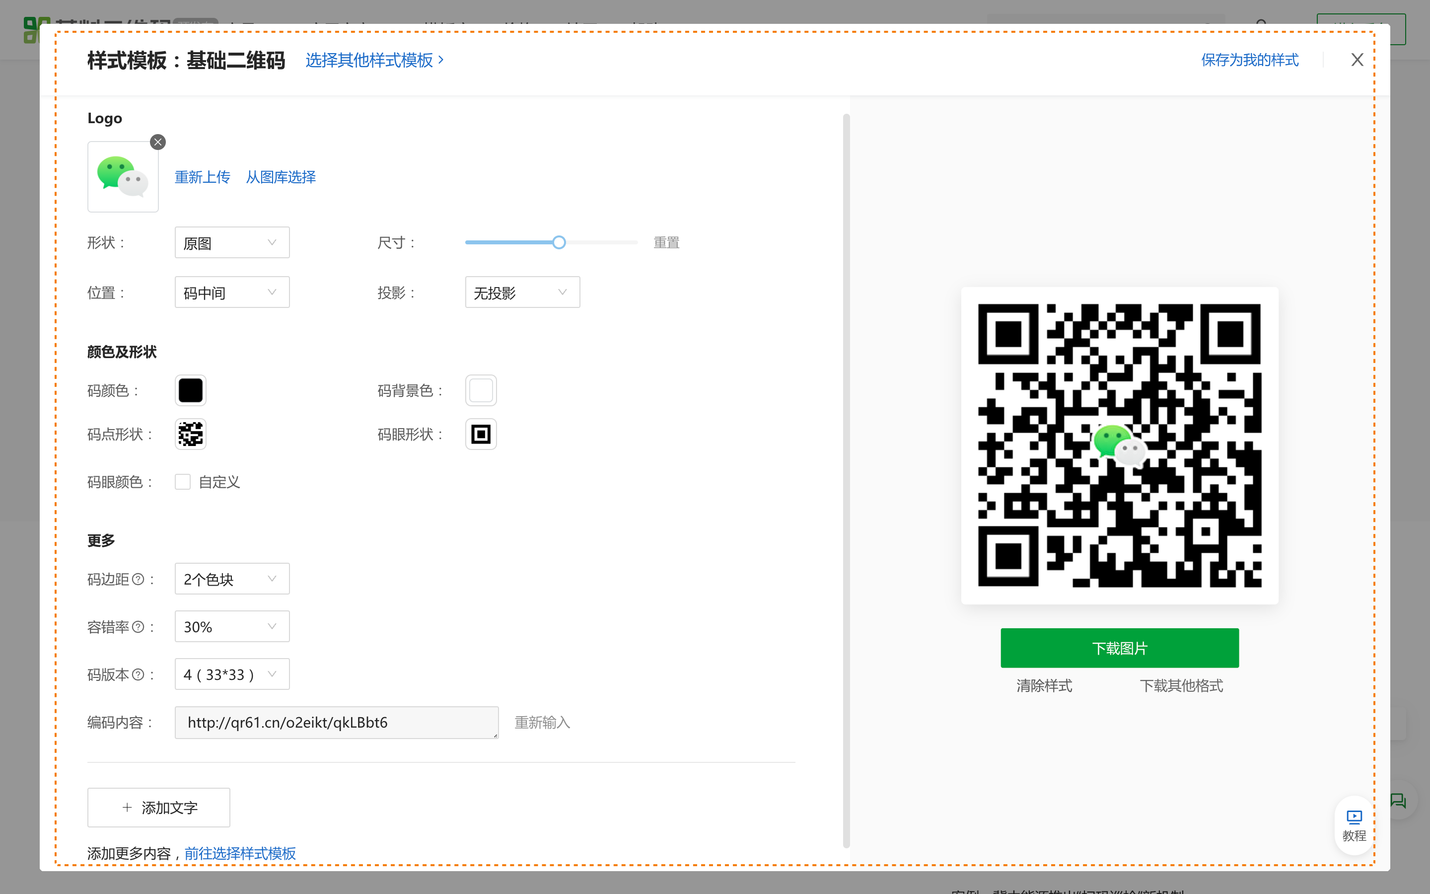Viewport: 1430px width, 894px height.
Task: Click 重置 next to size slider
Action: coord(666,242)
